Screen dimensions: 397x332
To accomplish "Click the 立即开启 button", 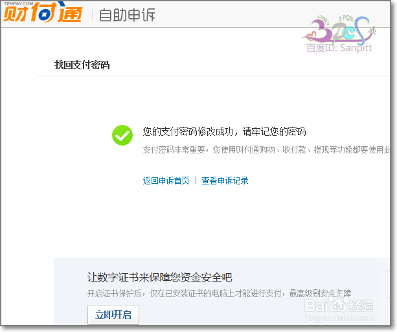I will 113,315.
